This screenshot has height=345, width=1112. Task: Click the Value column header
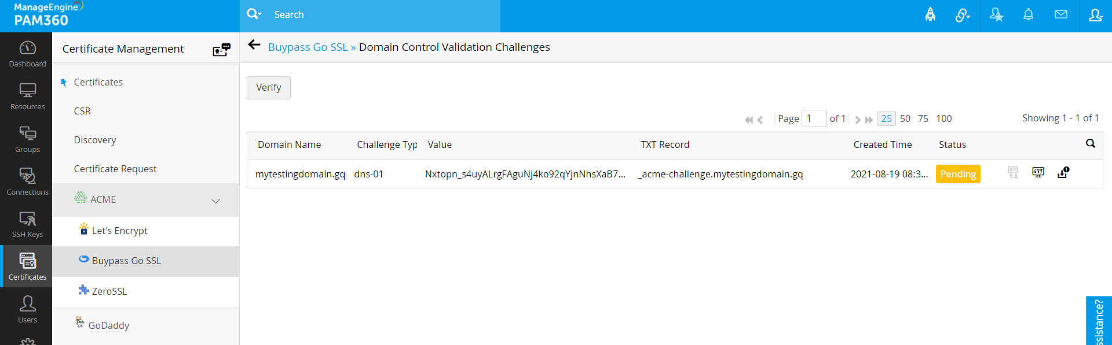[440, 145]
